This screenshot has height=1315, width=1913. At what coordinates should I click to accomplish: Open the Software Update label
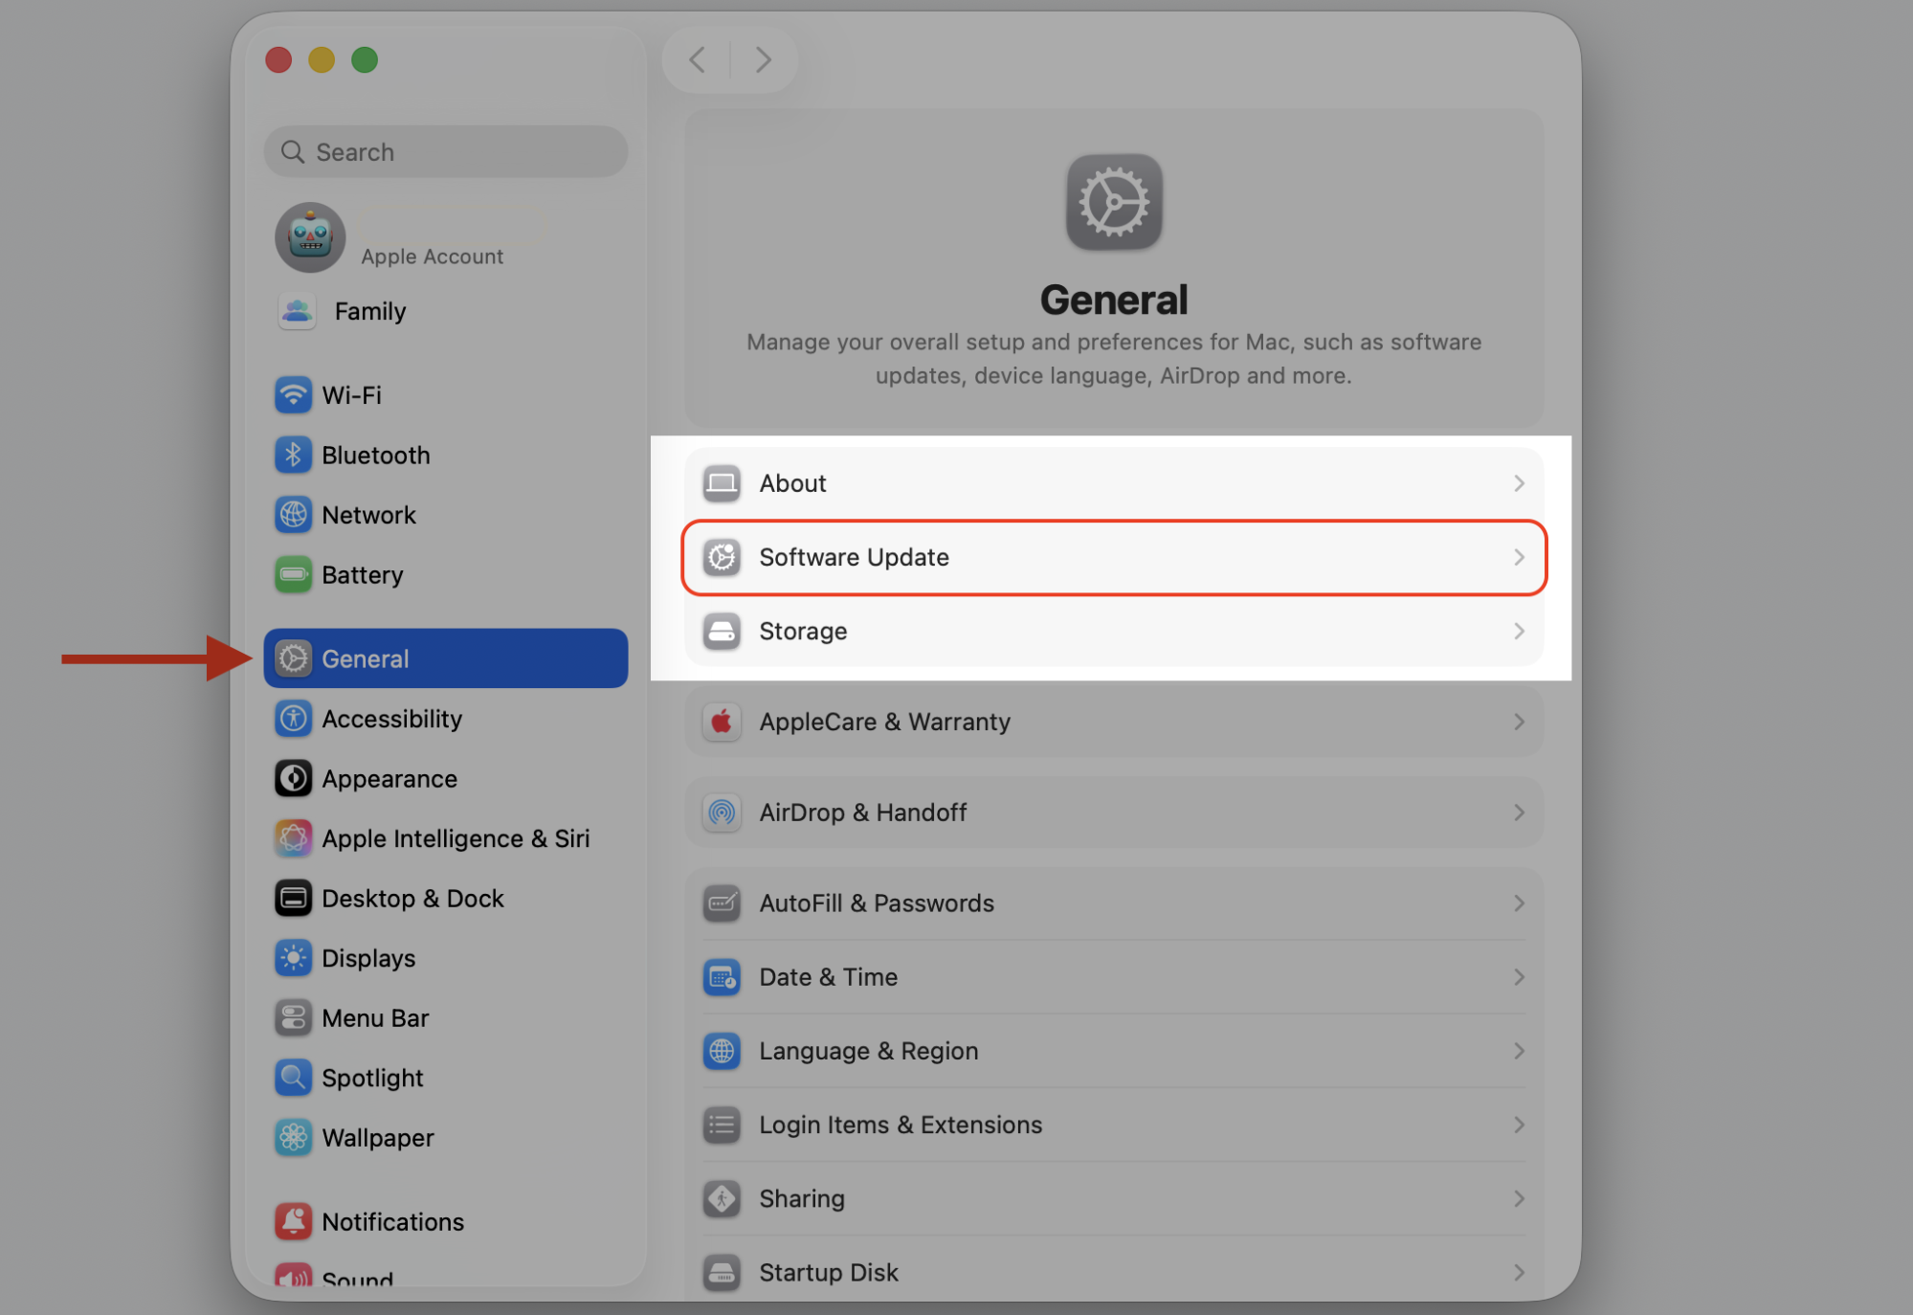tap(854, 557)
